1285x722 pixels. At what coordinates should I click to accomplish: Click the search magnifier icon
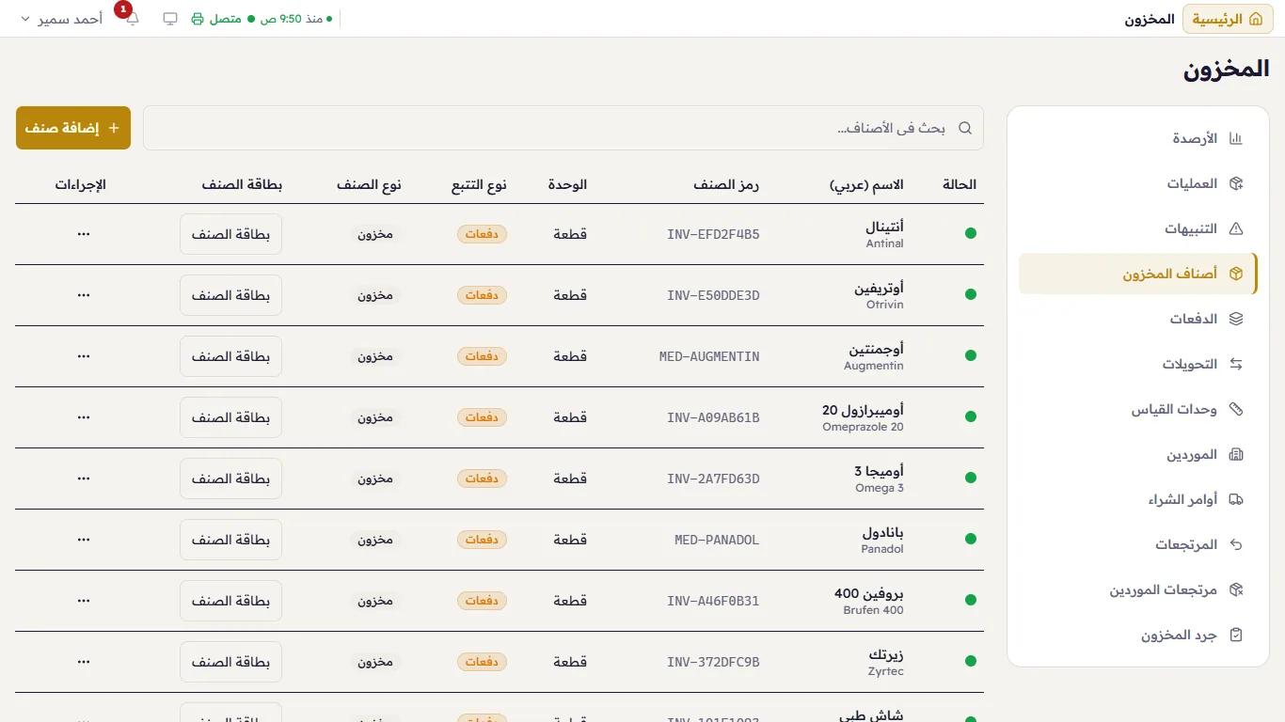(x=965, y=128)
